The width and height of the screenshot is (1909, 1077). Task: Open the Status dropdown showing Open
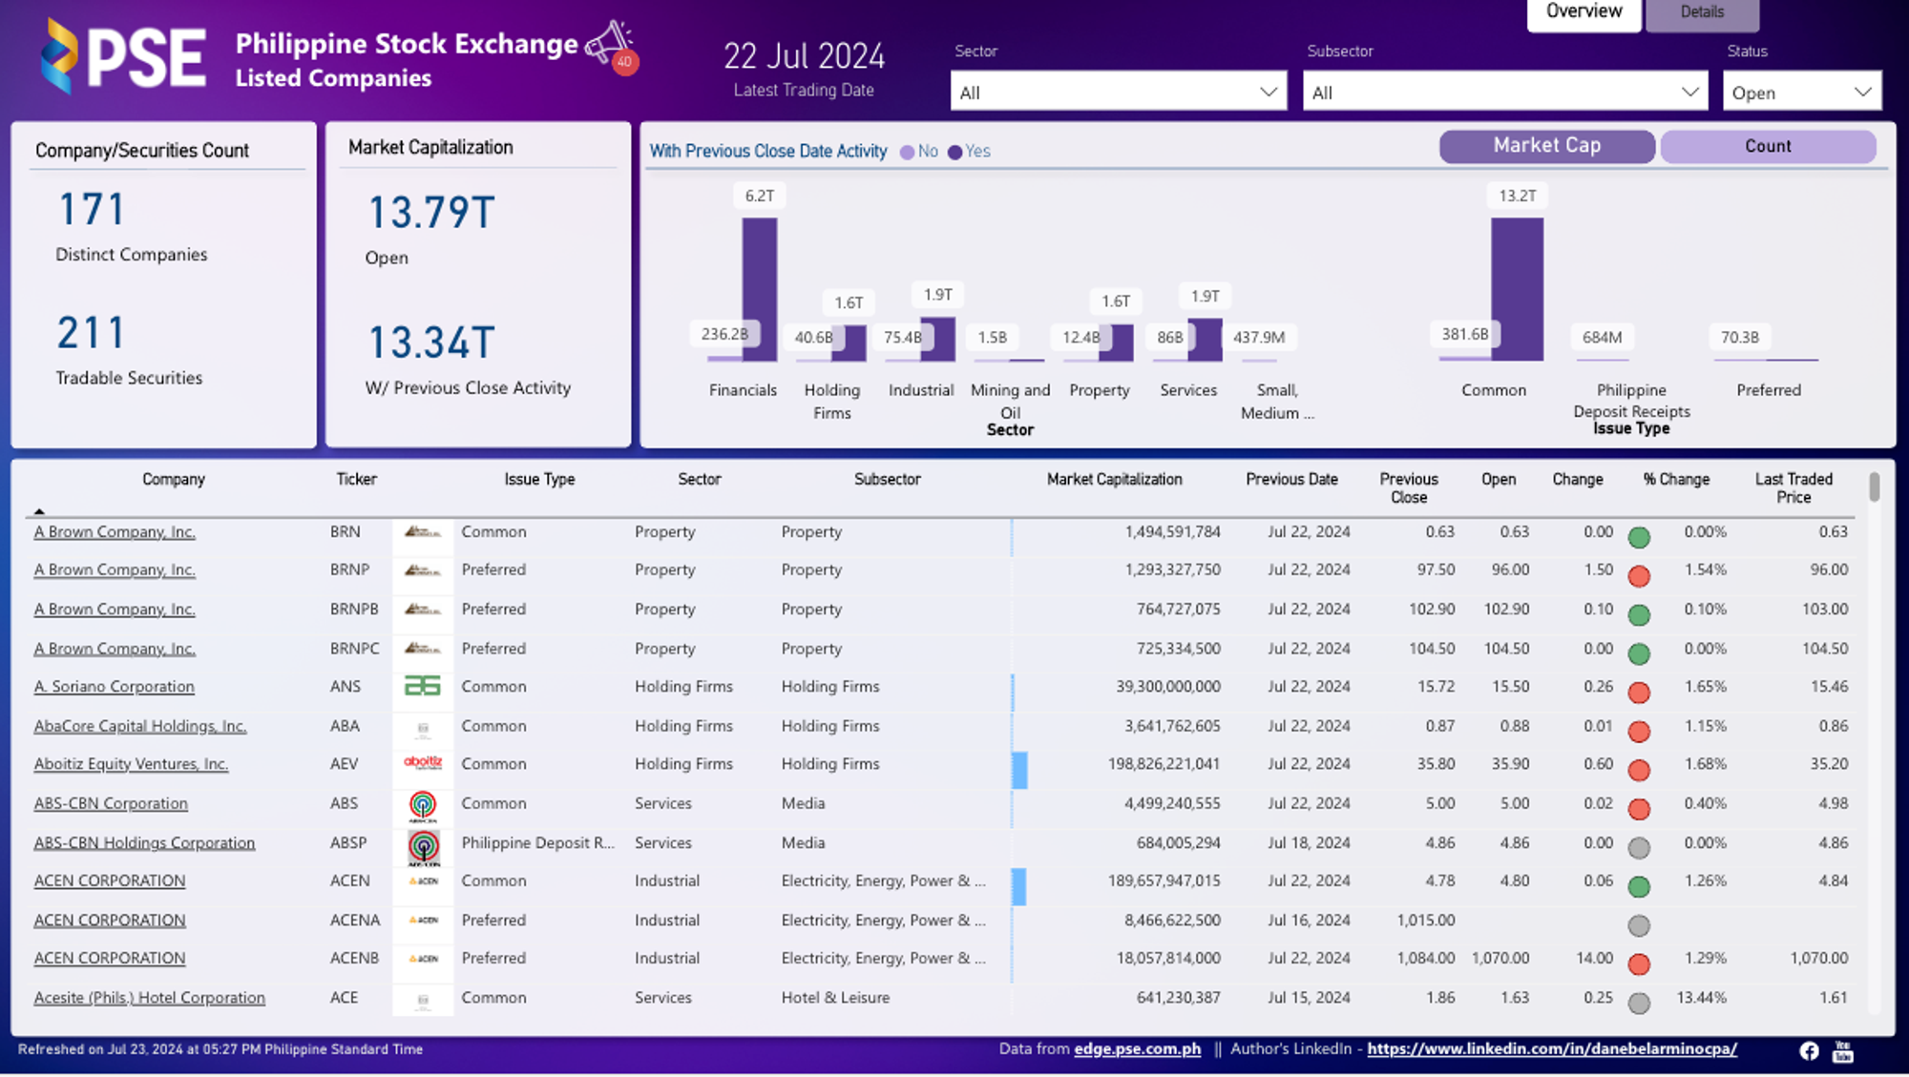pyautogui.click(x=1801, y=92)
